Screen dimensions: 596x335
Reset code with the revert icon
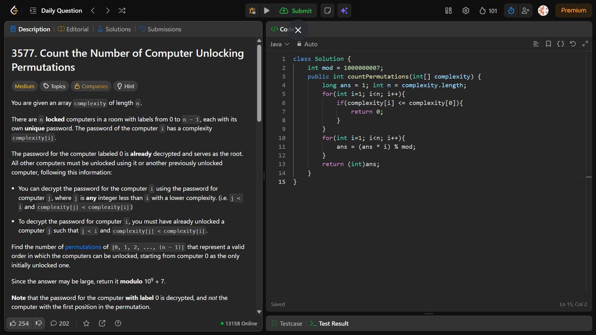[x=573, y=44]
